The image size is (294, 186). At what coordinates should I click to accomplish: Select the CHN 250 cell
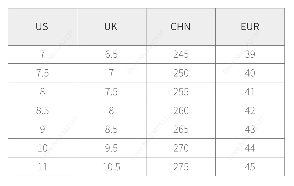tap(181, 73)
